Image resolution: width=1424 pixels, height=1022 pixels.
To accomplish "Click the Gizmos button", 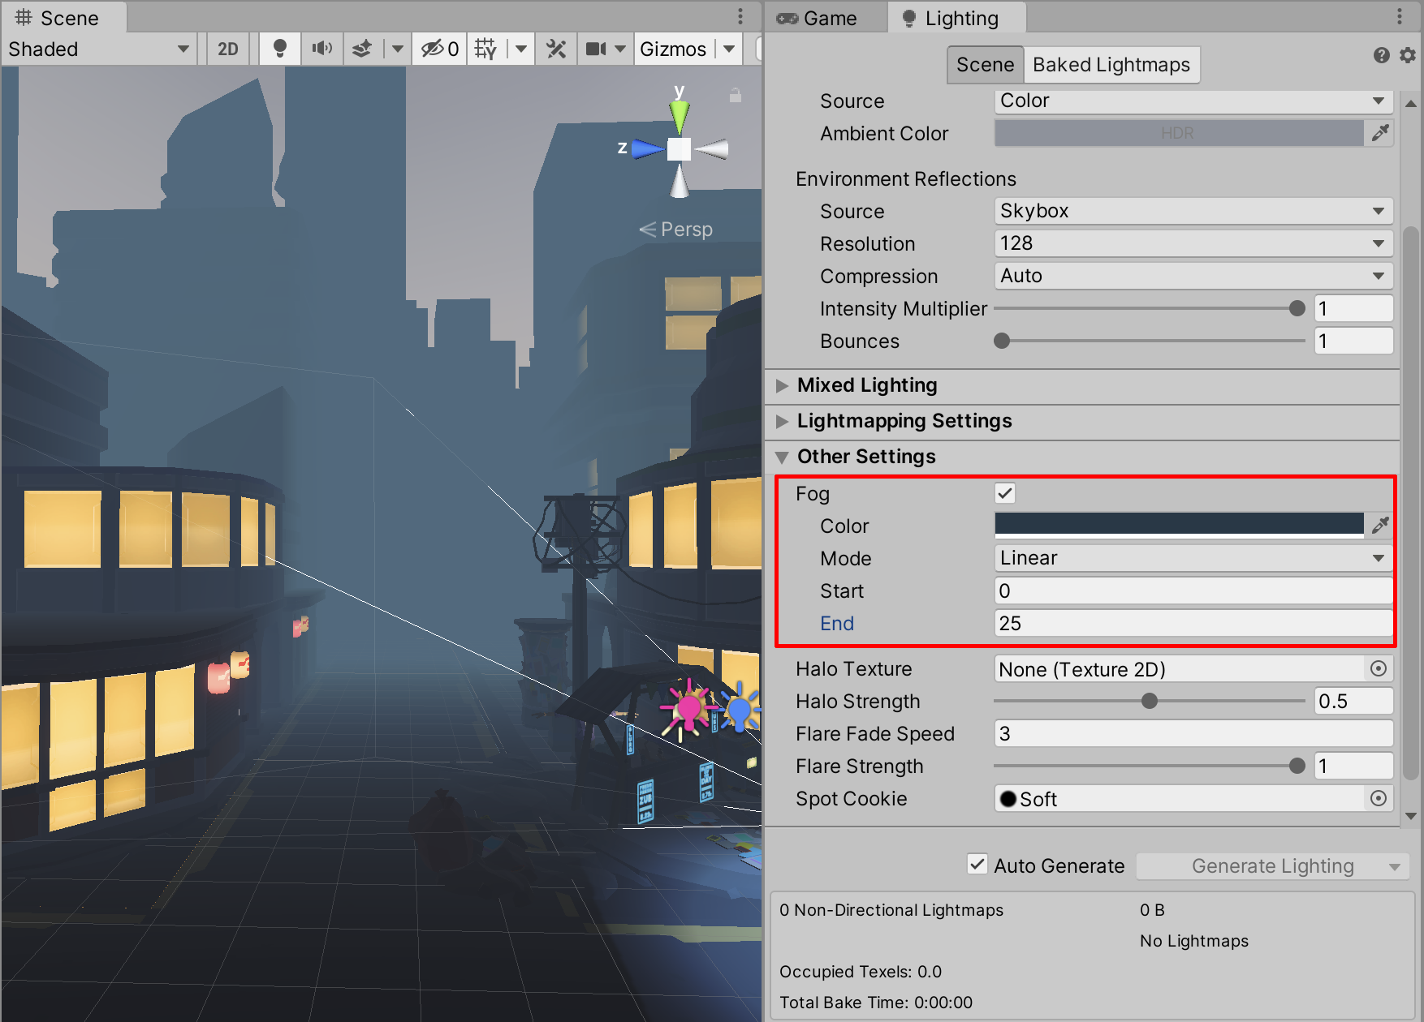I will pos(673,49).
